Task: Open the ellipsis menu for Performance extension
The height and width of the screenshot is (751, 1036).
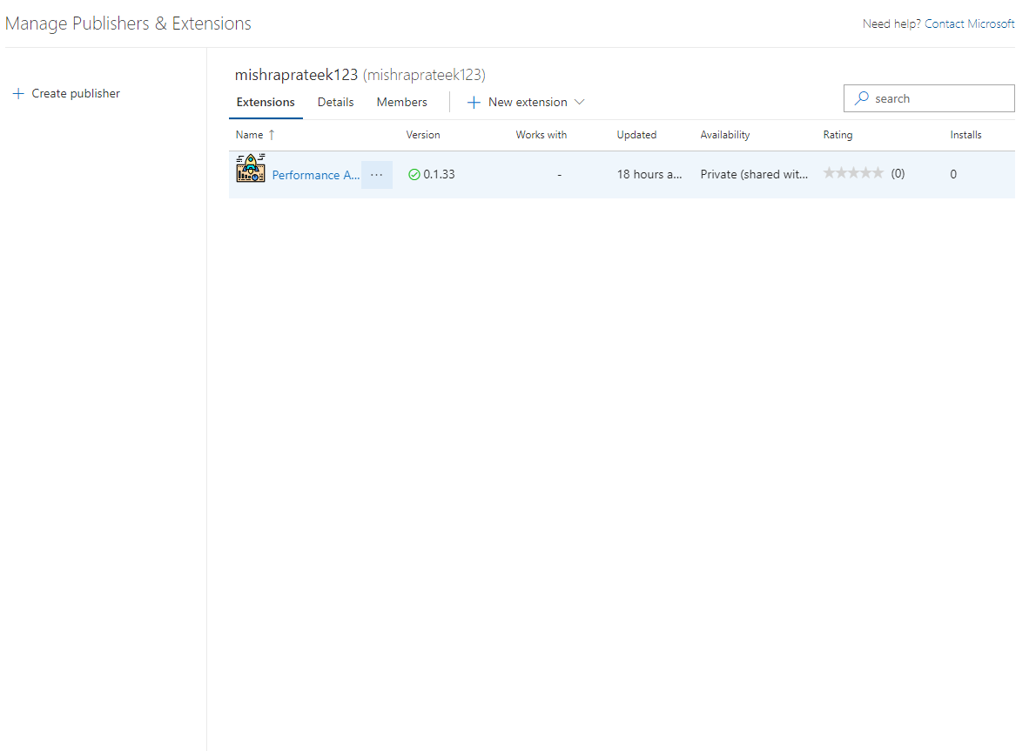Action: pyautogui.click(x=377, y=175)
